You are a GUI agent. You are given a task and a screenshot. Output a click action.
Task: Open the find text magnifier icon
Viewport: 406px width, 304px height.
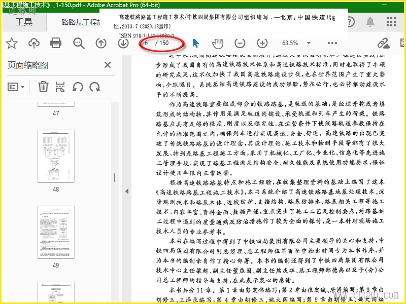[x=79, y=43]
